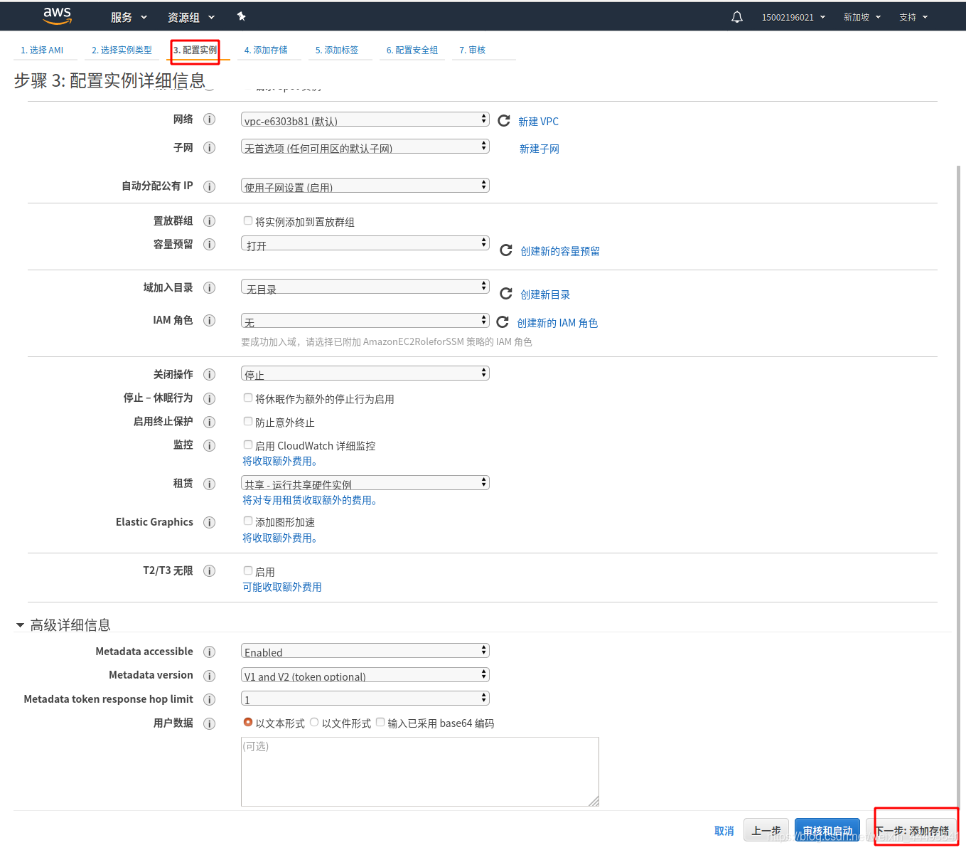
Task: Enable 将休眠作为额外的停止行为启用 checkbox
Action: click(x=248, y=398)
